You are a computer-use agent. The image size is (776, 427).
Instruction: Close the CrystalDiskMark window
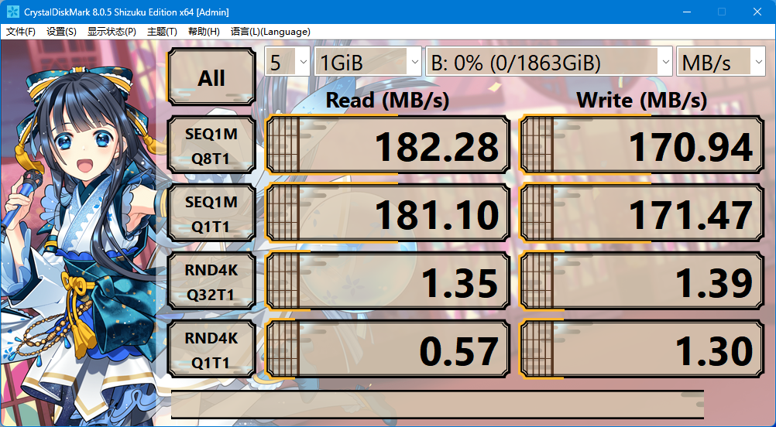click(x=757, y=12)
